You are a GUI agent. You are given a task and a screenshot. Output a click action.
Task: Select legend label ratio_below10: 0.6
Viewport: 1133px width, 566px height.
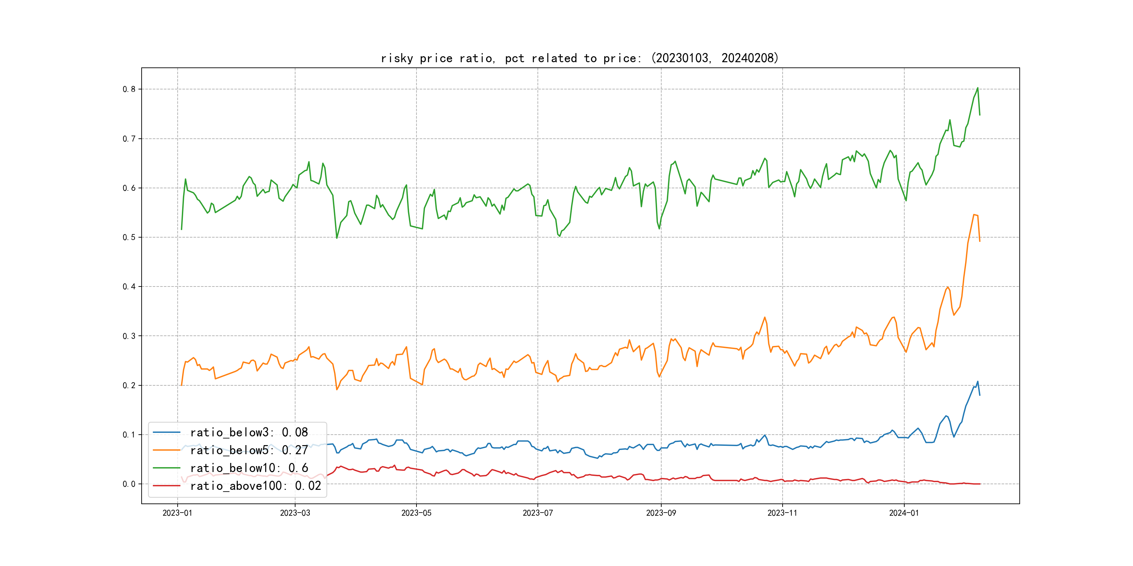pyautogui.click(x=249, y=468)
